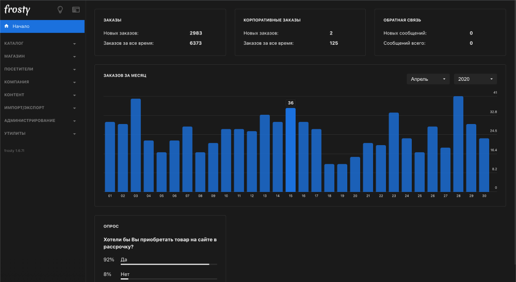Click the Администрирование section arrow
Image resolution: width=516 pixels, height=282 pixels.
[74, 121]
